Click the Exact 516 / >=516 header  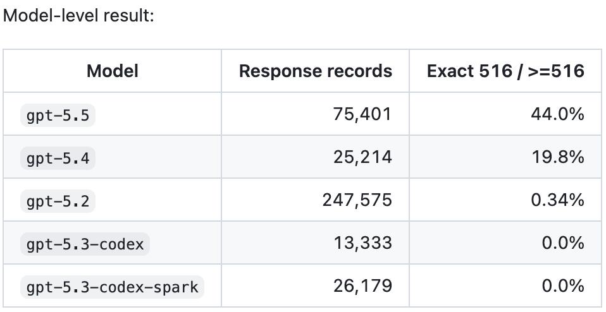tap(505, 71)
